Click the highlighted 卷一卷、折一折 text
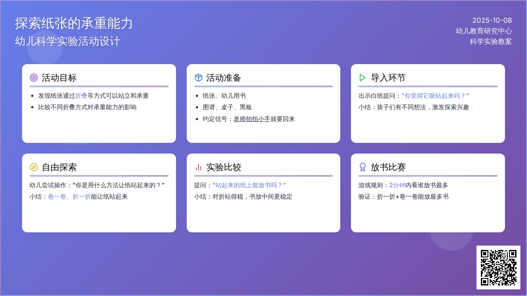527x296 pixels. coord(69,196)
